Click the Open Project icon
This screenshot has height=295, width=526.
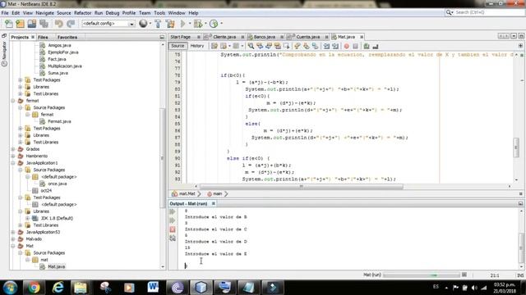click(32, 24)
